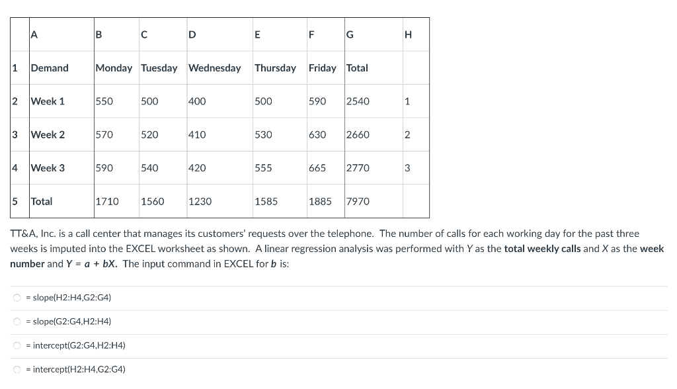Pick the =intercept(G2:G4,H2:H4) radio option
This screenshot has width=677, height=389.
tap(17, 345)
